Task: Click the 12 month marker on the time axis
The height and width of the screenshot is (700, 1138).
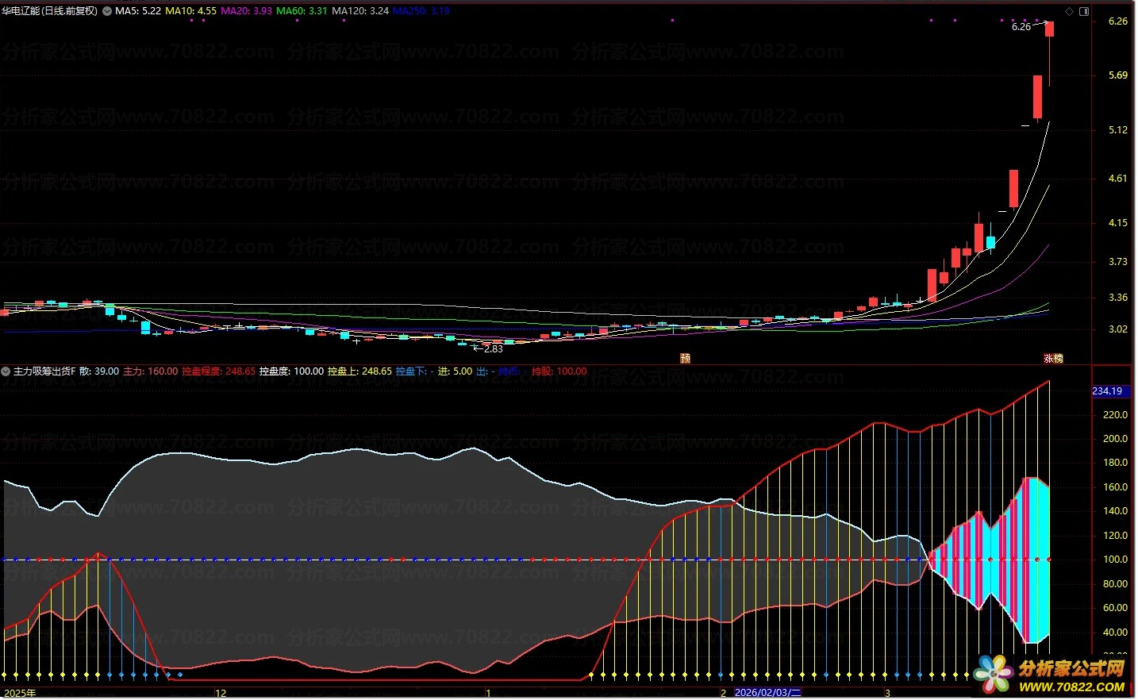Action: click(x=221, y=694)
